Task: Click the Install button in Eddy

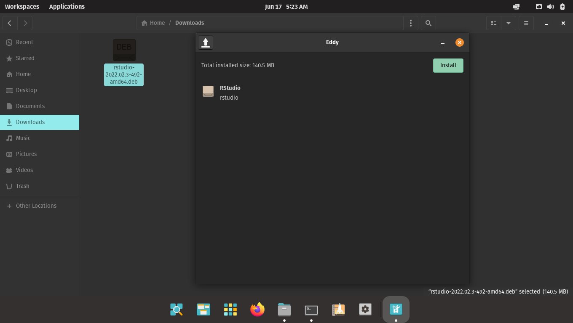Action: pyautogui.click(x=448, y=66)
